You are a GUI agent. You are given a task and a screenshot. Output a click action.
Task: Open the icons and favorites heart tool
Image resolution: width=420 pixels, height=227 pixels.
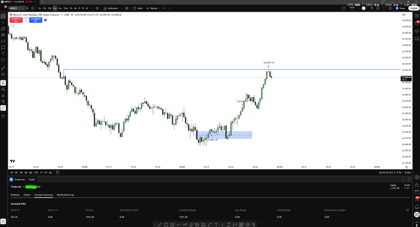point(3,60)
